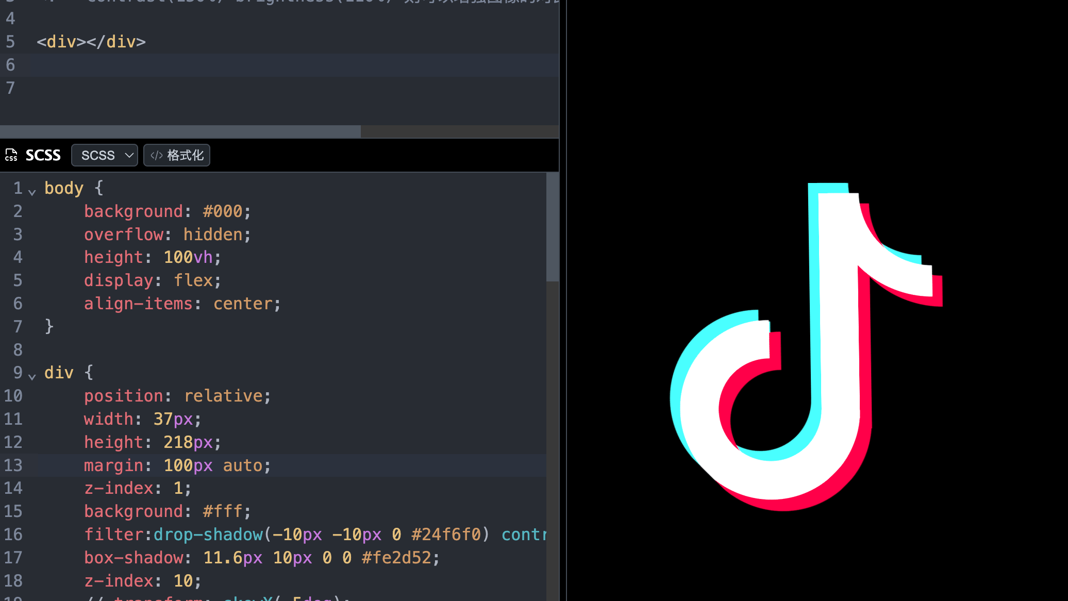Click the 'background: #fff;' line
The image size is (1068, 601).
(x=168, y=511)
